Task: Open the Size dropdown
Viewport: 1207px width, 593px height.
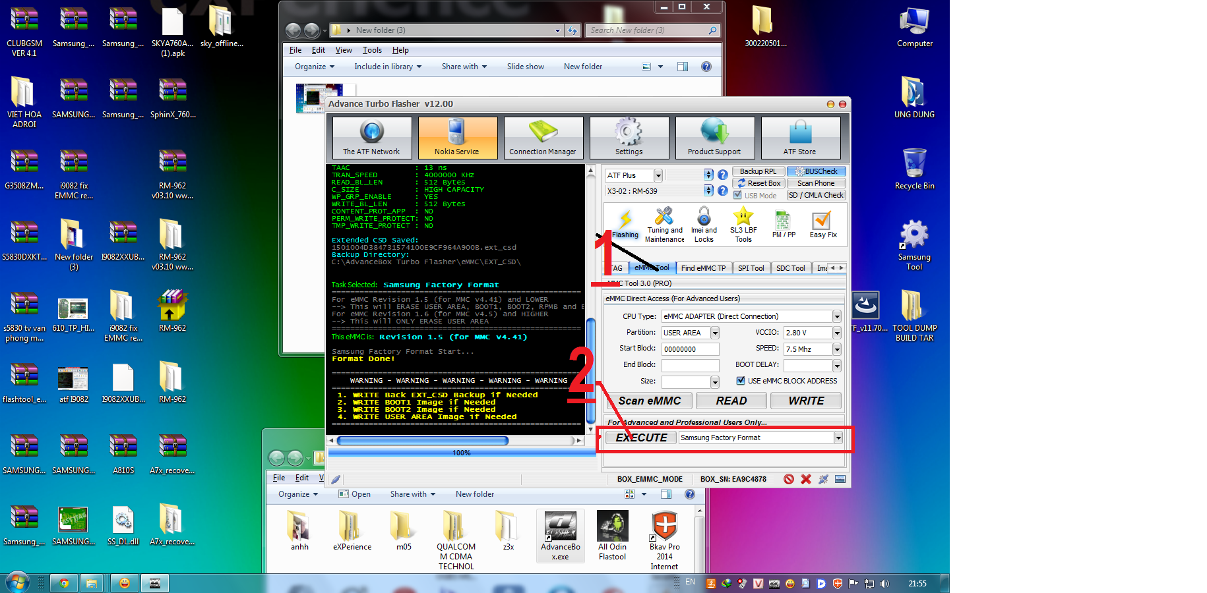Action: pos(715,381)
